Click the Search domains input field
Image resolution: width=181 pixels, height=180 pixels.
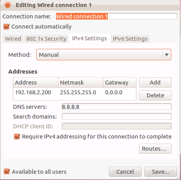click(x=117, y=117)
